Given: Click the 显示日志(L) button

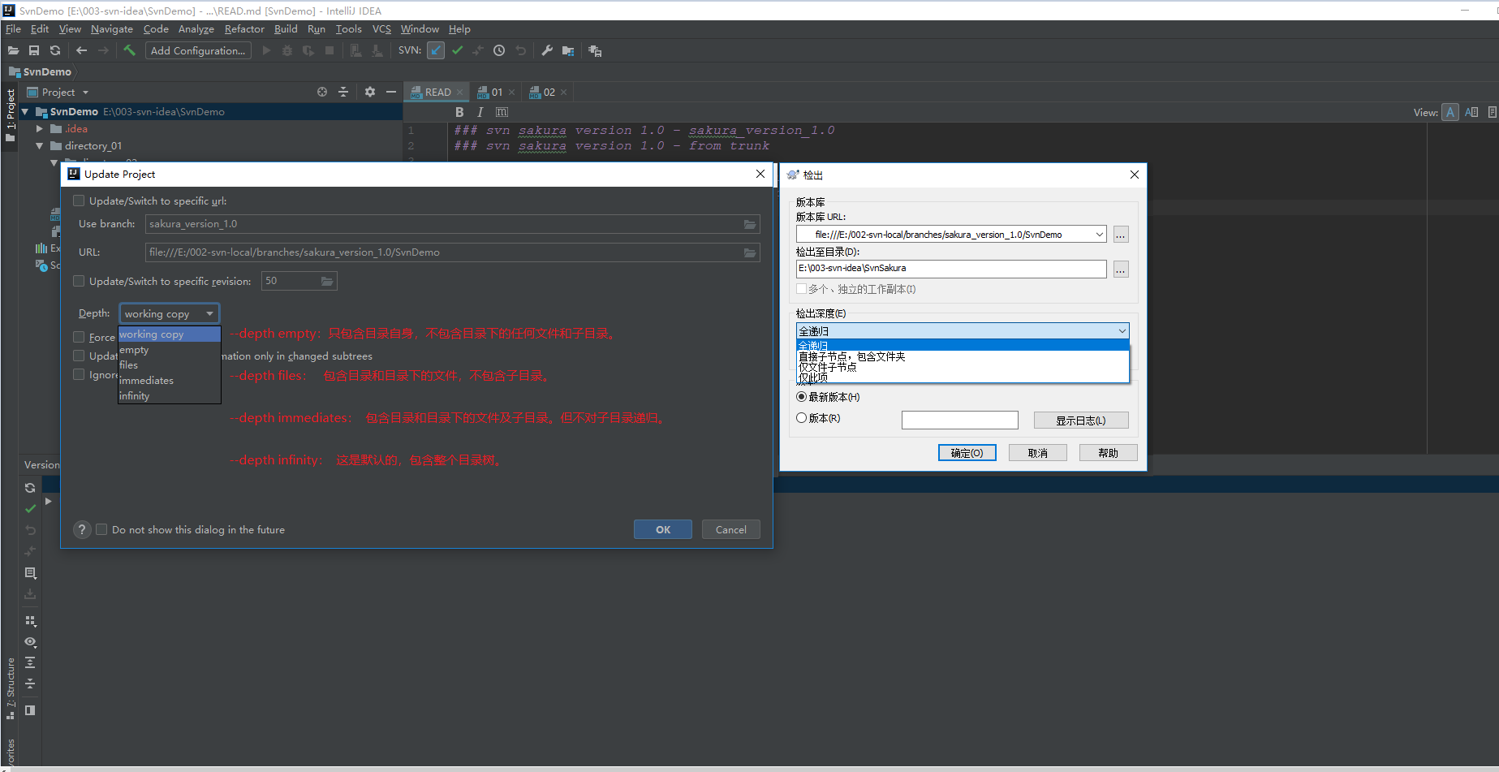Looking at the screenshot, I should 1080,420.
